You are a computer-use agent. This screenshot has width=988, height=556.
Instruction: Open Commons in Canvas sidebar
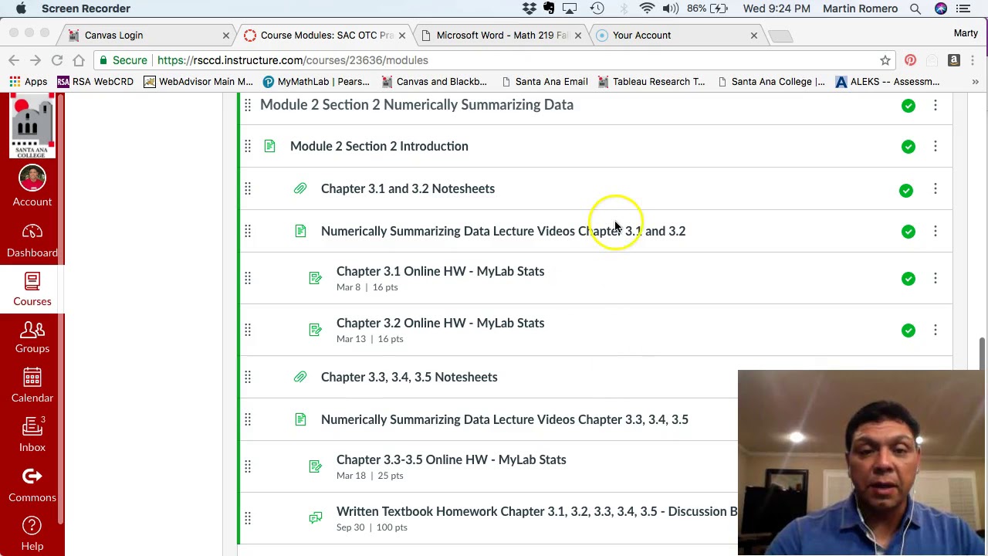(x=32, y=485)
